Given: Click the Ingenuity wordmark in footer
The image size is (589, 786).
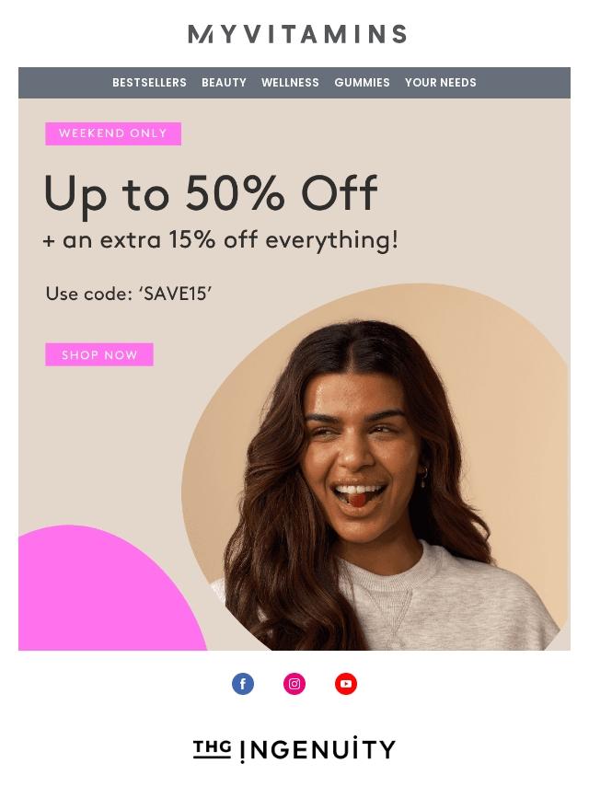Looking at the screenshot, I should [x=318, y=750].
